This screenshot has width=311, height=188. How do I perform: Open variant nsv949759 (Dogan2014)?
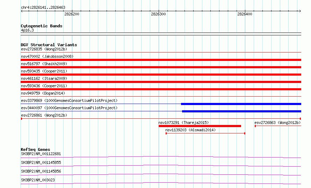click(43, 93)
